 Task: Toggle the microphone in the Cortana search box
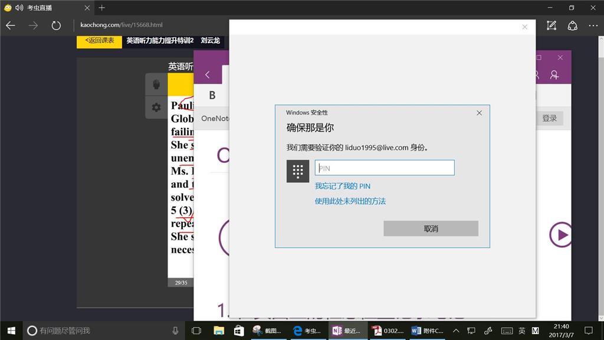click(x=175, y=331)
